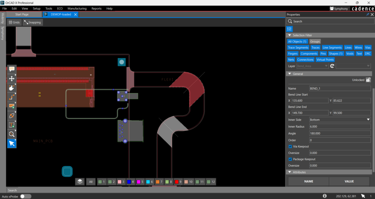Click the Name field BEND_1
375x199 pixels.
[x=340, y=89]
